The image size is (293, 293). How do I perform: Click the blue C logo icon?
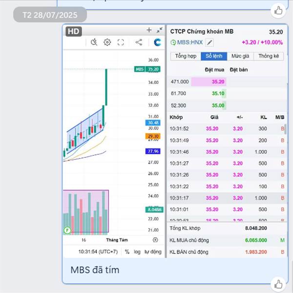pos(157,42)
